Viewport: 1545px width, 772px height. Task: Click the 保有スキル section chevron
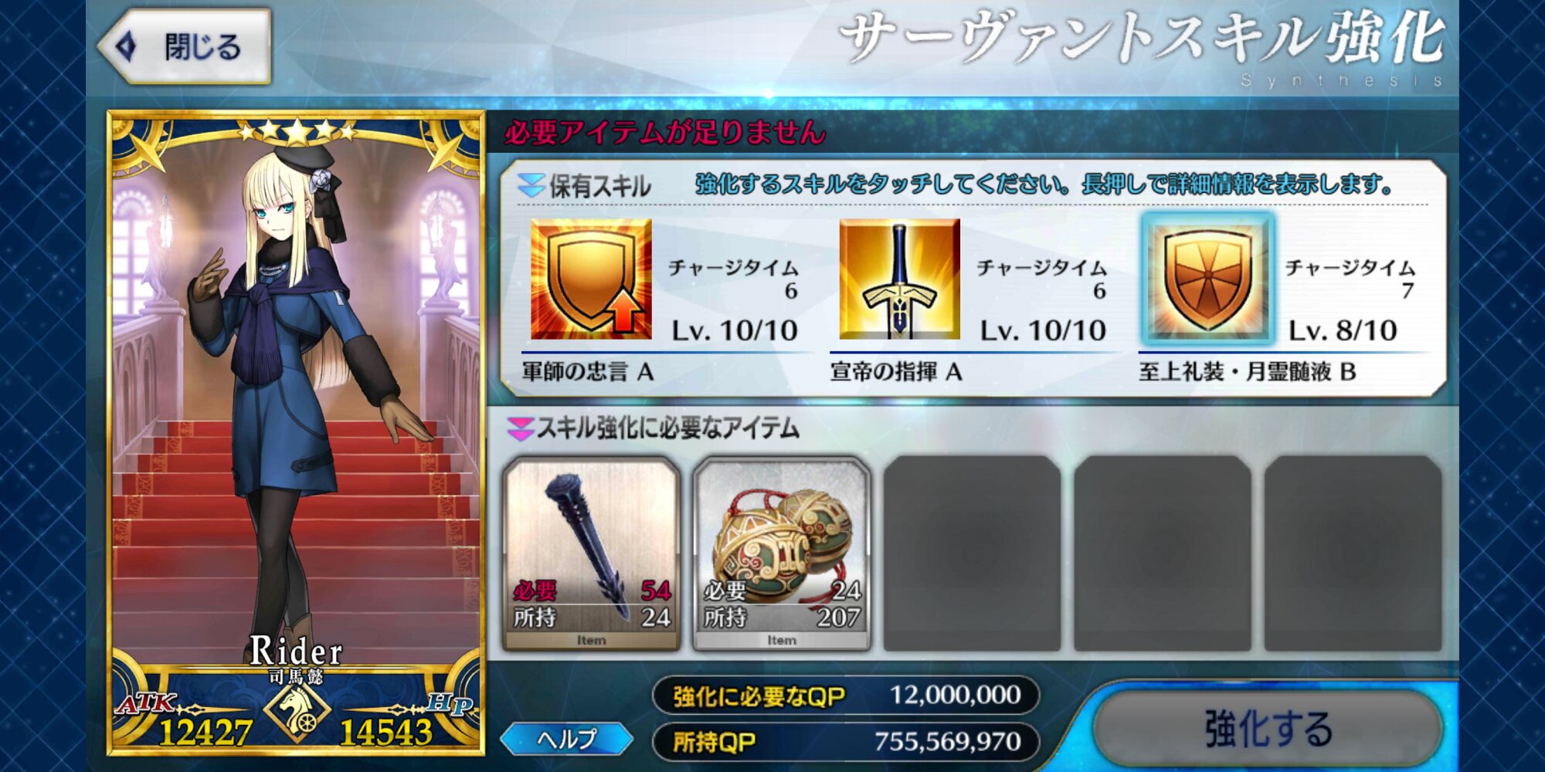pos(531,185)
